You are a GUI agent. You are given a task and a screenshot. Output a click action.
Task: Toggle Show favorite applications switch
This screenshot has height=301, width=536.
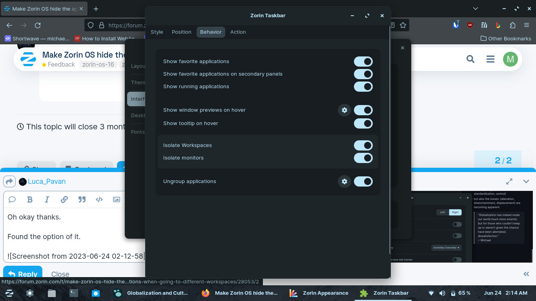pos(363,62)
